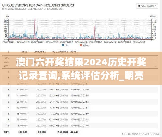This screenshot has height=137, width=162.
Task: Select date cell 30/Jan/2023:23:56
Action: [x=80, y=89]
